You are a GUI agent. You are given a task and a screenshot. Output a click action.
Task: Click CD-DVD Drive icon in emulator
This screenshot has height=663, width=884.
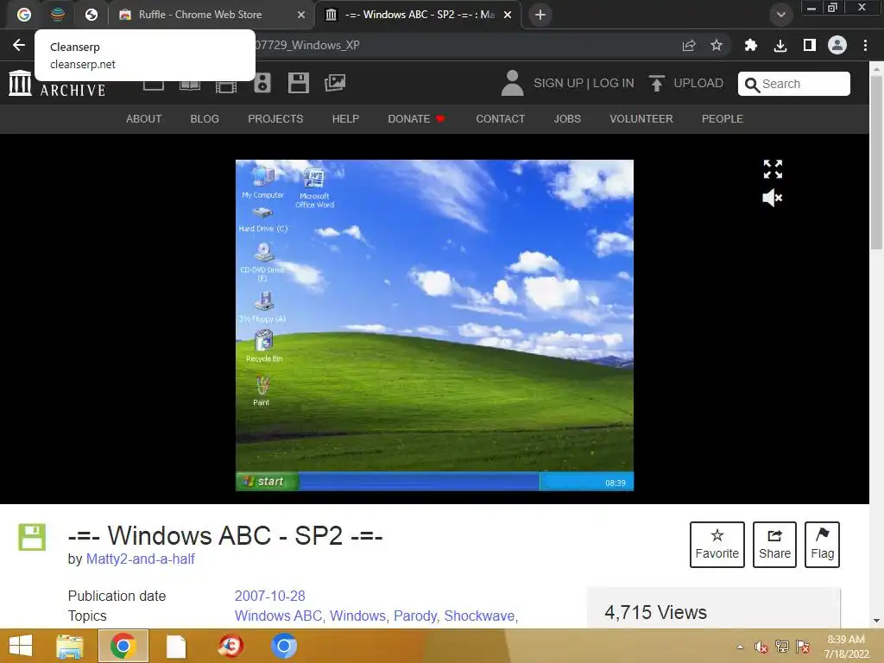pos(262,262)
